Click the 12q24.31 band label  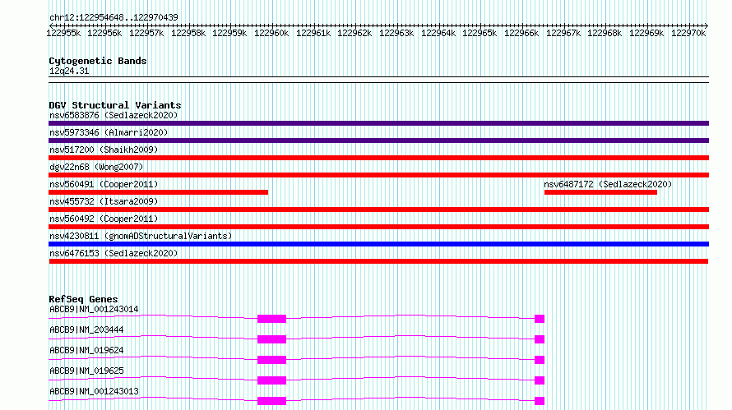[x=69, y=71]
